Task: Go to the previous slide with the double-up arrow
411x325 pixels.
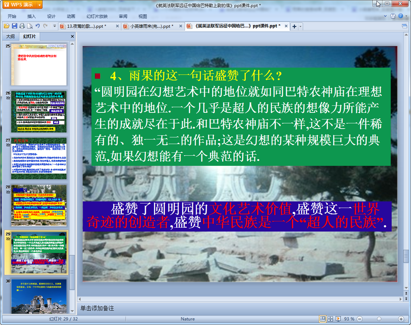Action: coord(406,293)
